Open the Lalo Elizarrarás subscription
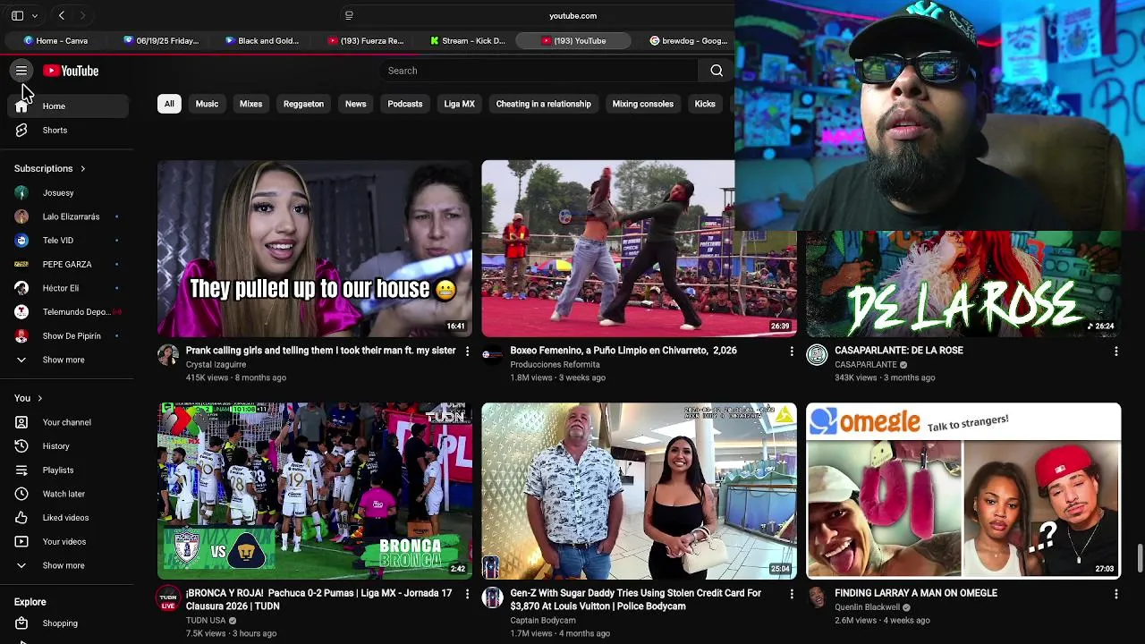This screenshot has width=1145, height=644. pos(69,216)
